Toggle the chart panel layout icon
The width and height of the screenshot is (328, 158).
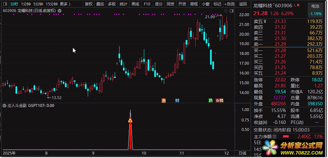[x=231, y=11]
